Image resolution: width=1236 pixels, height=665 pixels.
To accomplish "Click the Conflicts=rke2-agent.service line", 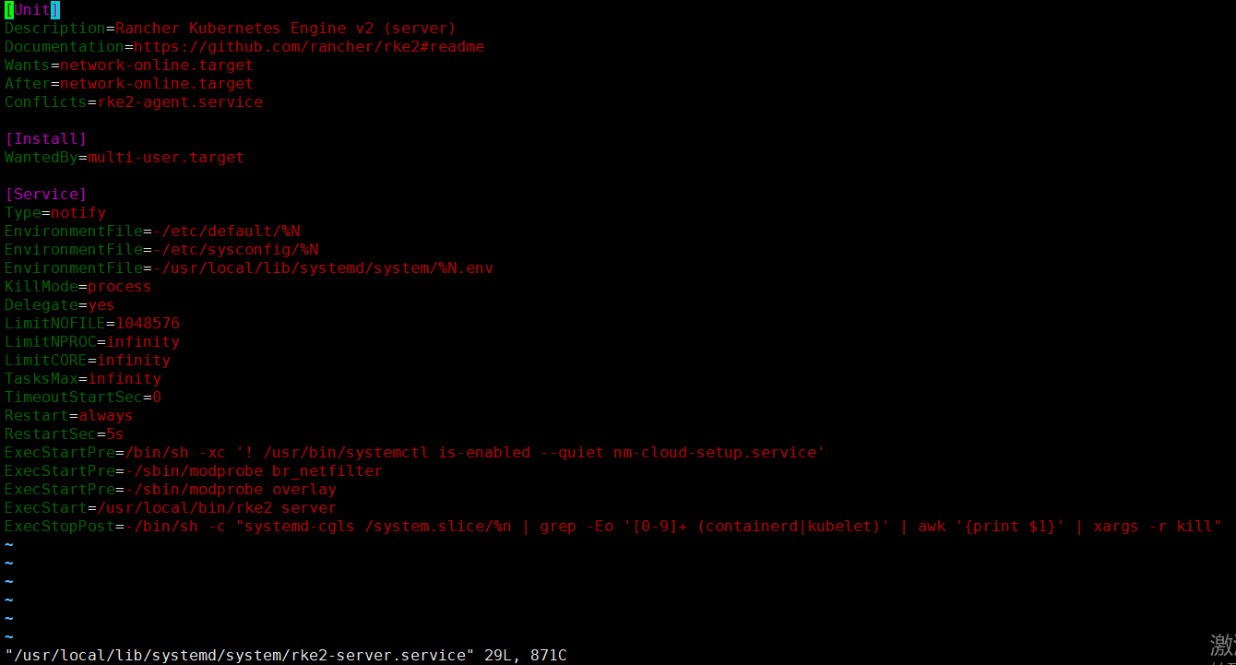I will click(134, 102).
